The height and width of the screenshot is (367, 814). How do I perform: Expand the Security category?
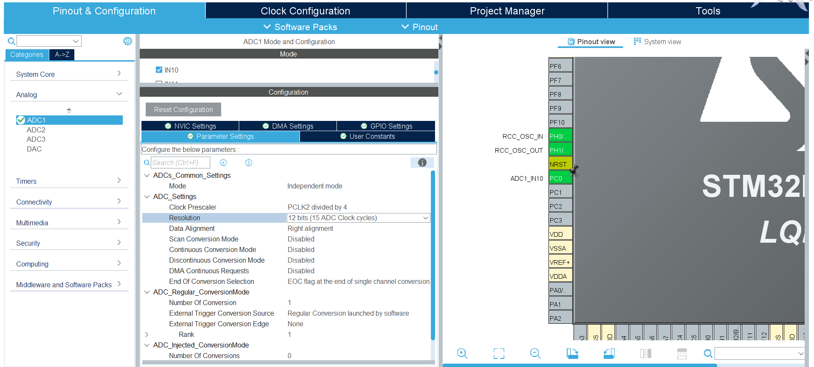pyautogui.click(x=69, y=243)
